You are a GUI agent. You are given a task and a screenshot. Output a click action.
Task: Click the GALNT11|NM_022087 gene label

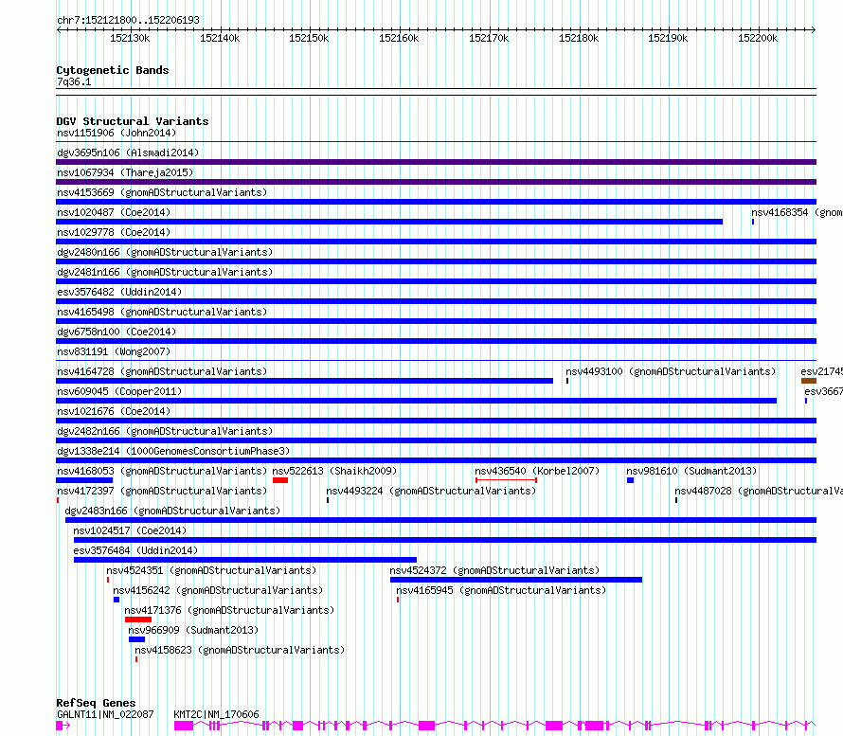105,714
